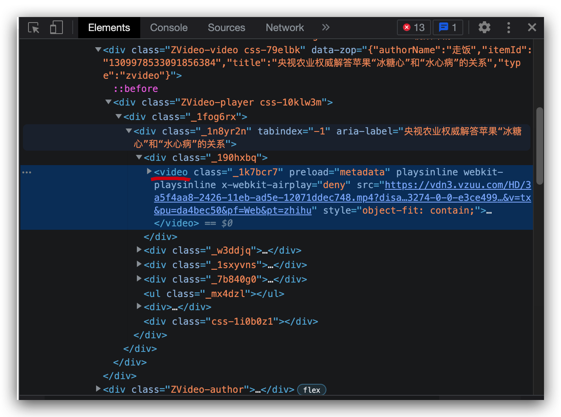Open the 13 errors counter
Screen dimensions: 561x417
point(414,28)
